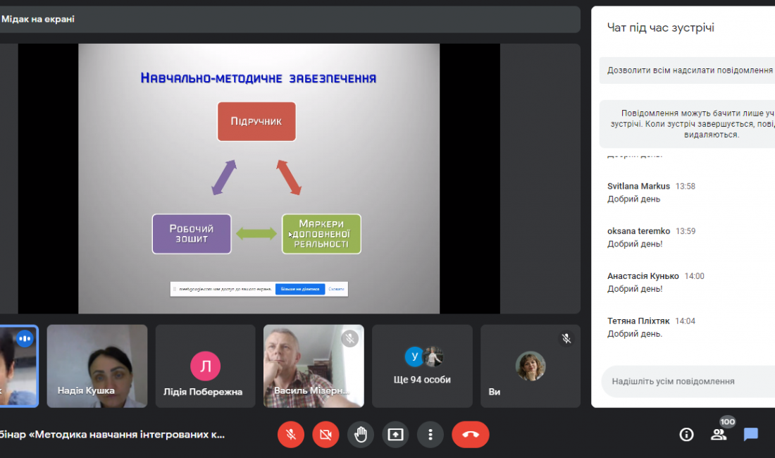Close the chat panel via chat icon

[751, 435]
